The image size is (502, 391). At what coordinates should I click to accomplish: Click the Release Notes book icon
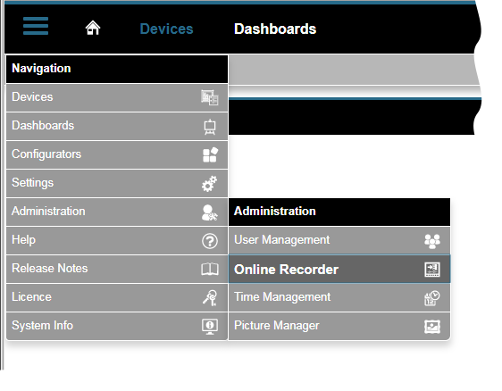point(210,269)
